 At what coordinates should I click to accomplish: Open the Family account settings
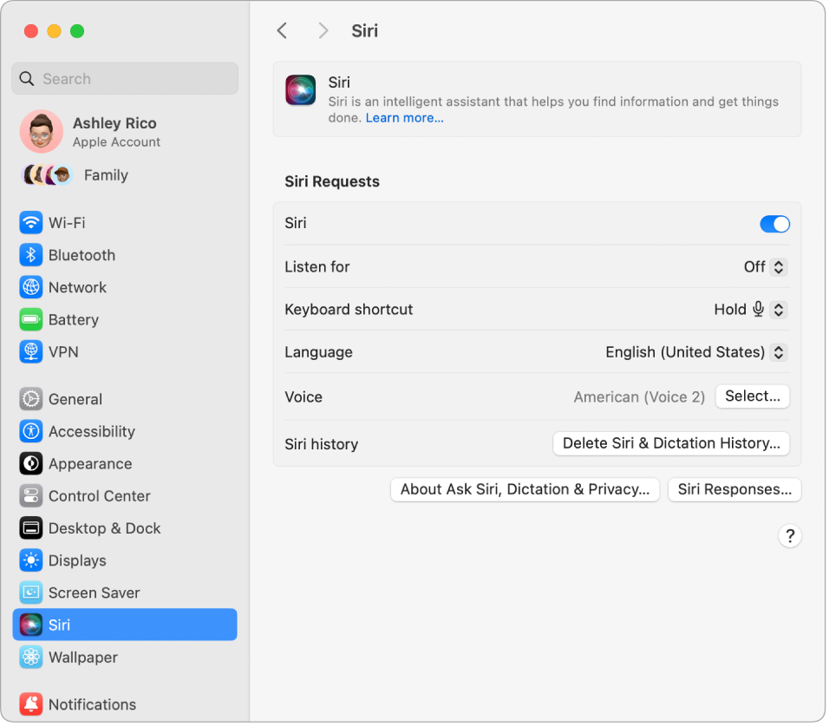[x=106, y=174]
